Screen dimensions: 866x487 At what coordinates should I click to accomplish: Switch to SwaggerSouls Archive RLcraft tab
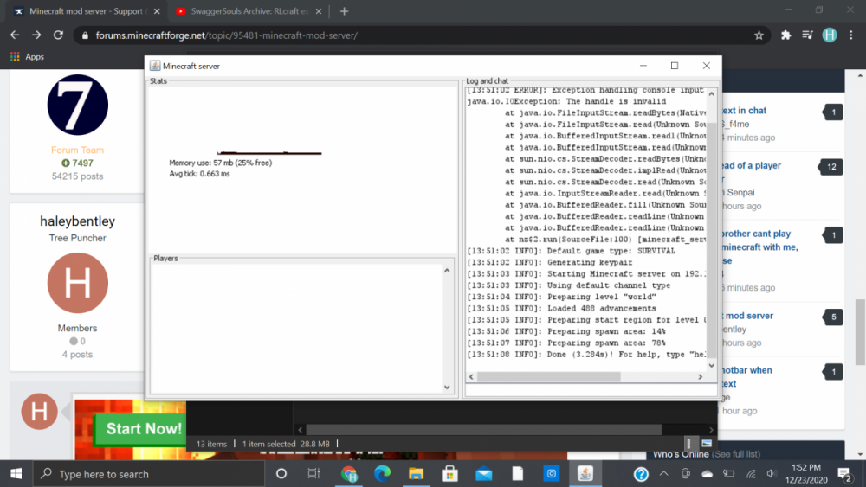[242, 11]
